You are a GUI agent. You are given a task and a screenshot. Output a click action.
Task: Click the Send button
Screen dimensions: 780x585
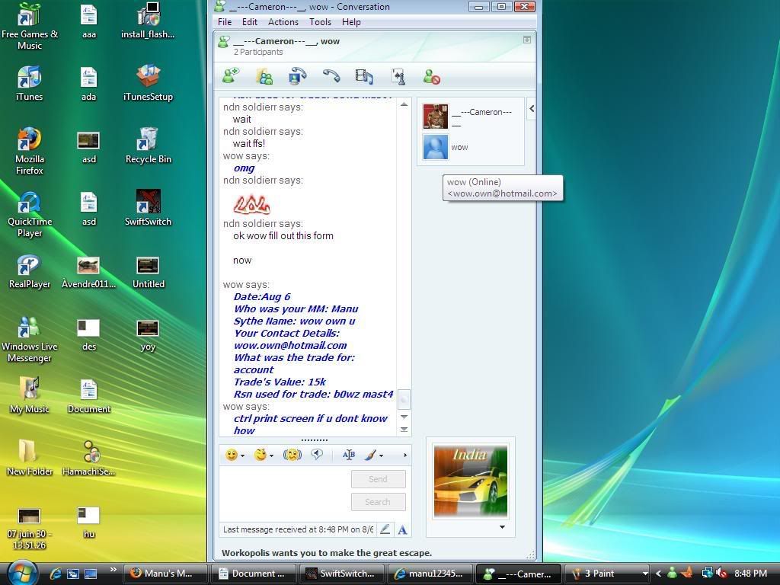tap(378, 479)
